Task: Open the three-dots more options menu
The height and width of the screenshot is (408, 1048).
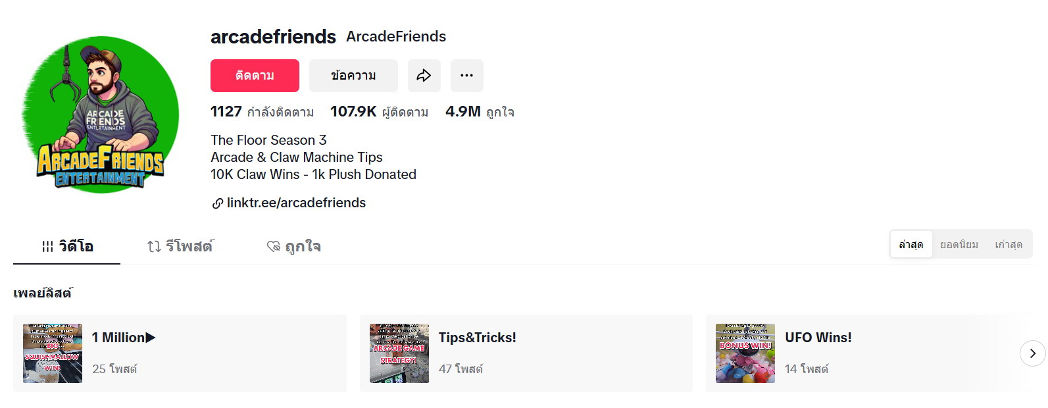Action: [x=466, y=76]
